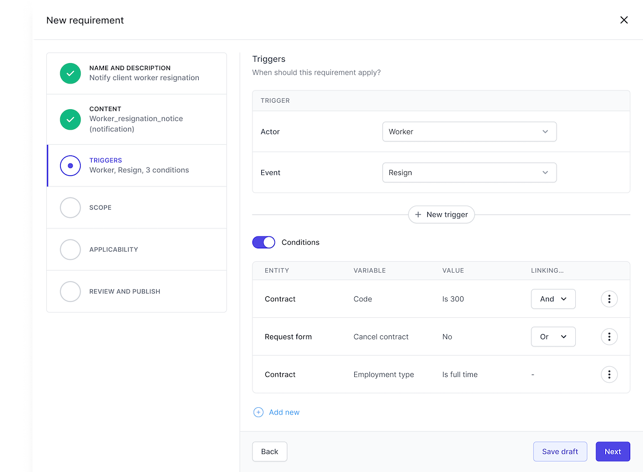Click the 'Cancel contract' variable cell
The height and width of the screenshot is (472, 643).
(381, 336)
